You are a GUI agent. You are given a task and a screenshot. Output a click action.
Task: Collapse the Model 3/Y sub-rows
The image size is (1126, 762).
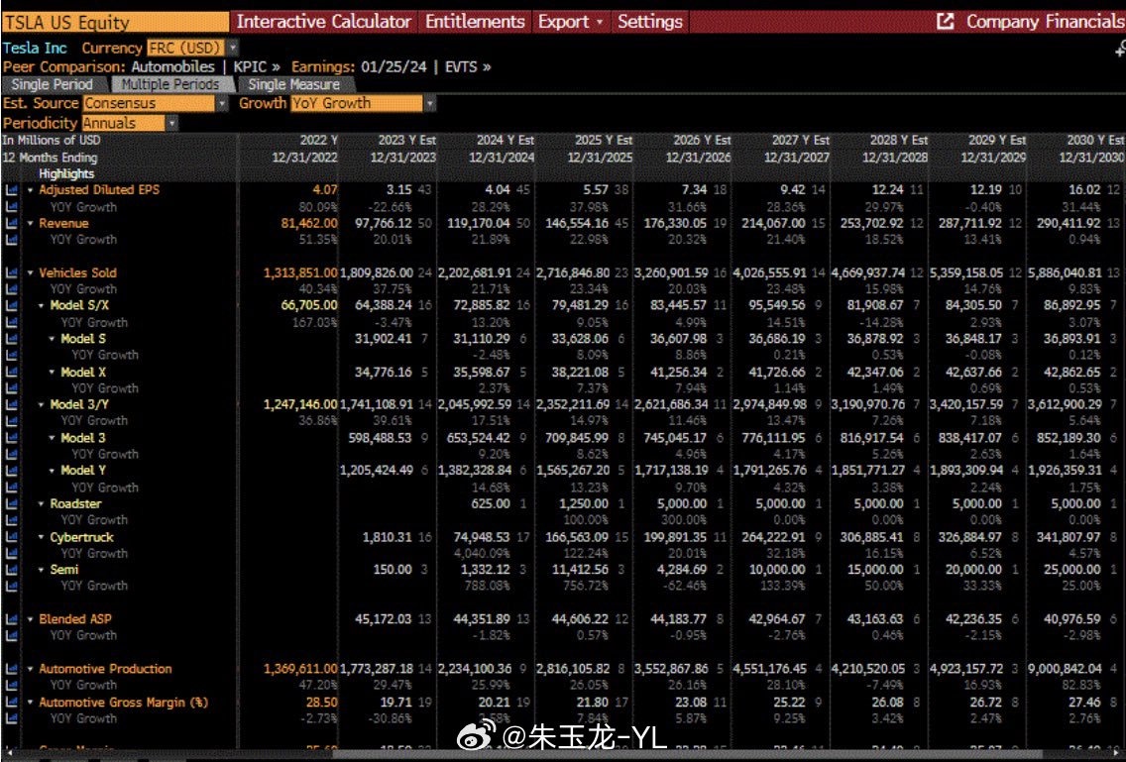(42, 405)
